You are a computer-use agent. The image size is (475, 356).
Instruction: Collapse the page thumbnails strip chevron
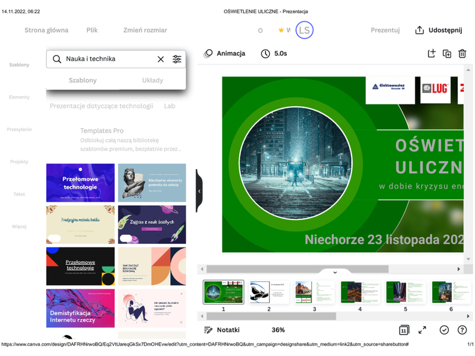[x=335, y=272]
